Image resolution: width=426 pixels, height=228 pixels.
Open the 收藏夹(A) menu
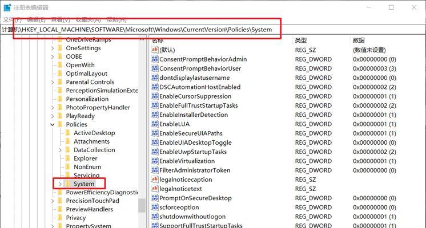(x=89, y=20)
